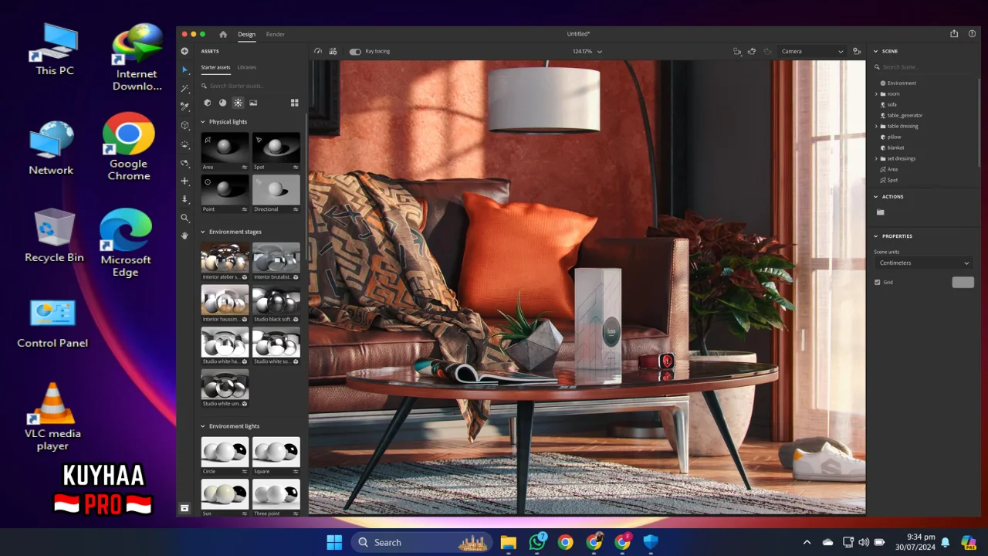Image resolution: width=988 pixels, height=556 pixels.
Task: Select the Hand tool
Action: point(184,236)
